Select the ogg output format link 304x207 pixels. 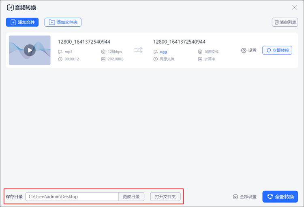[x=163, y=52]
